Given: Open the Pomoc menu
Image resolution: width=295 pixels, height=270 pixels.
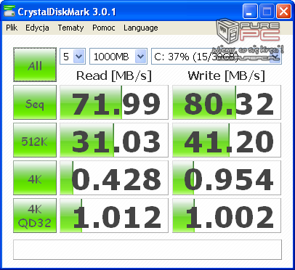Looking at the screenshot, I should pos(104,28).
